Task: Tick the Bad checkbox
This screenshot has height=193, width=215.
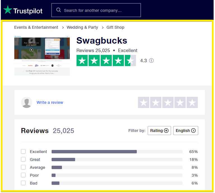Action: tap(23, 183)
